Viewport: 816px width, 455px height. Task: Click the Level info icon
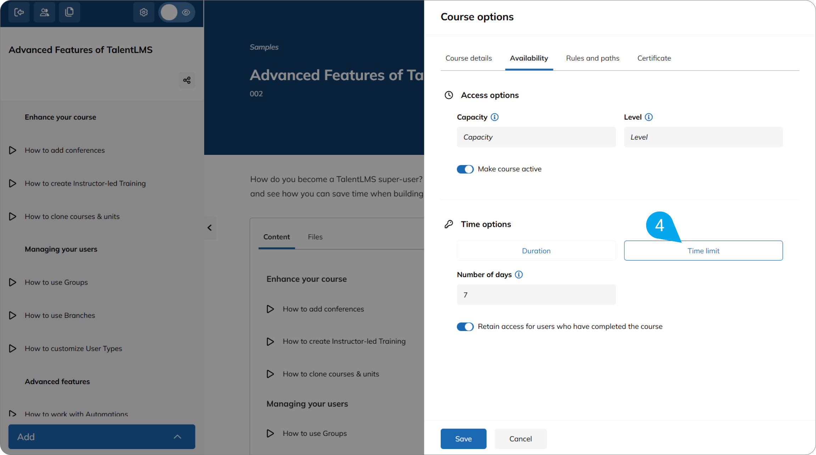[x=649, y=117]
